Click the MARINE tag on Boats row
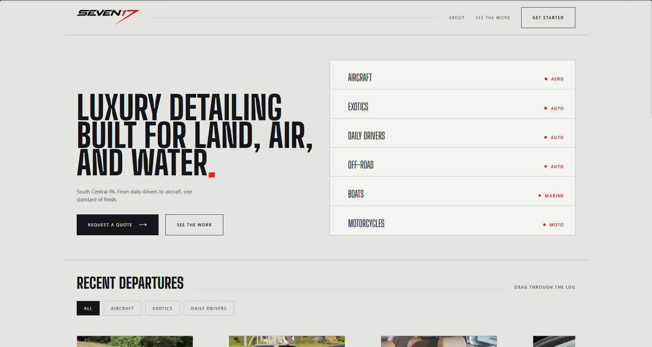Screen dimensions: 652x347 (x=551, y=196)
